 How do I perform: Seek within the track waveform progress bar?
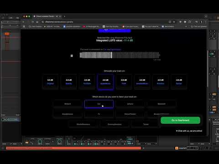[x=120, y=55]
